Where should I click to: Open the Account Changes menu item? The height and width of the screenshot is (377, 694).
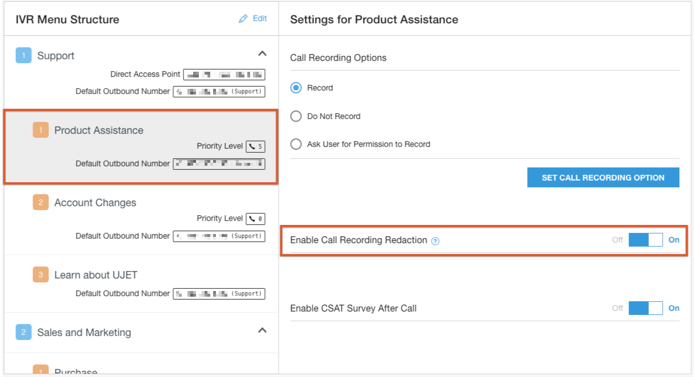click(95, 203)
